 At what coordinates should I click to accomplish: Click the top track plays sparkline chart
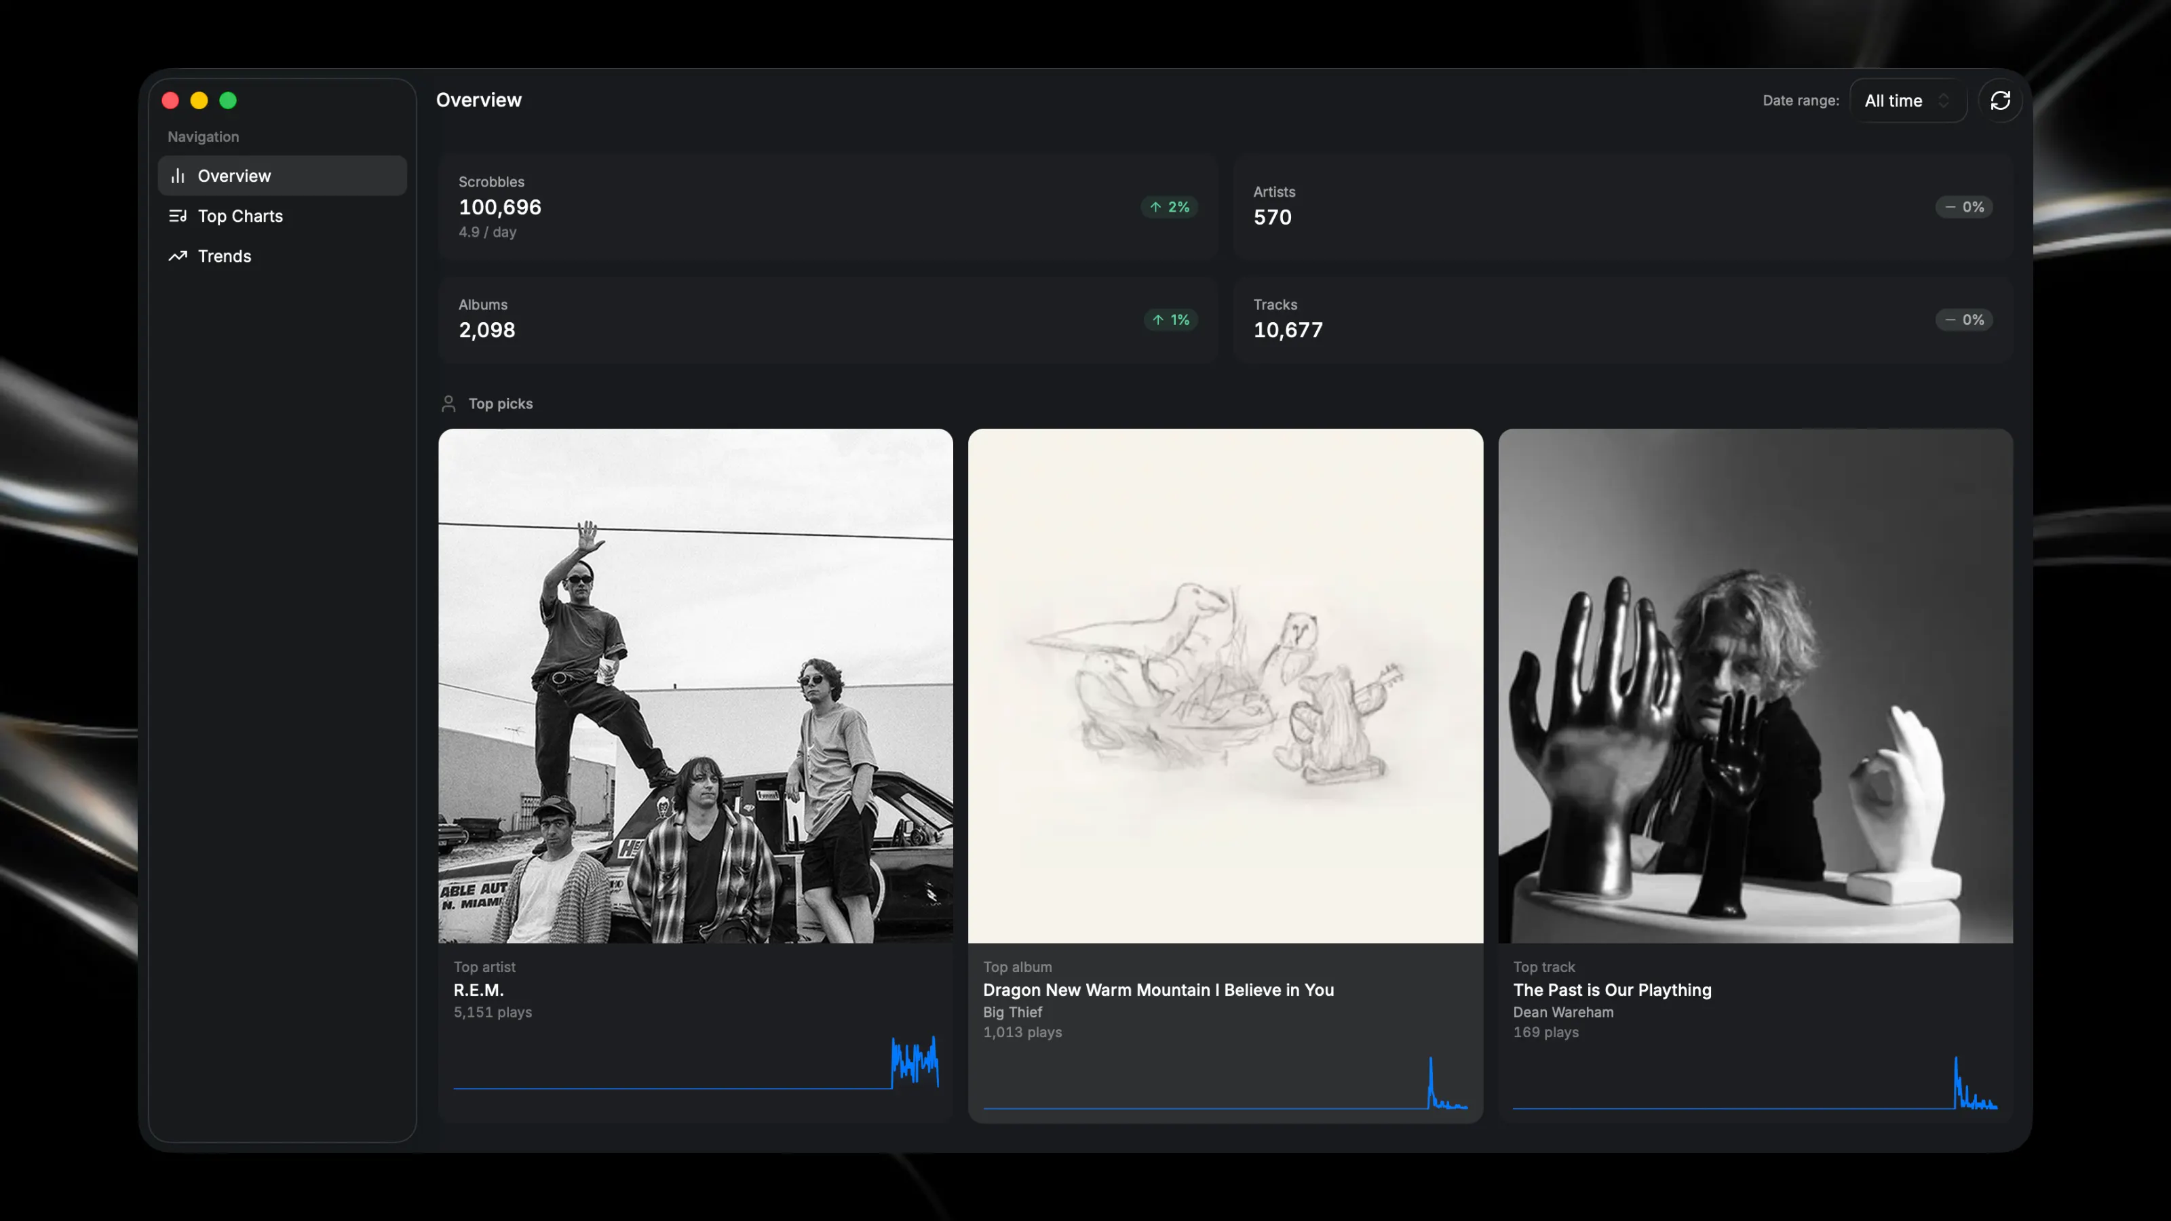1756,1083
